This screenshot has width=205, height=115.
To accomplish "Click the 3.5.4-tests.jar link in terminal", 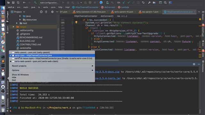I will (108, 78).
